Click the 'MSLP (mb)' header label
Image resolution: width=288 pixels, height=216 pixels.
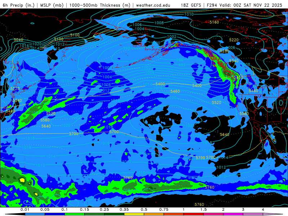point(52,5)
